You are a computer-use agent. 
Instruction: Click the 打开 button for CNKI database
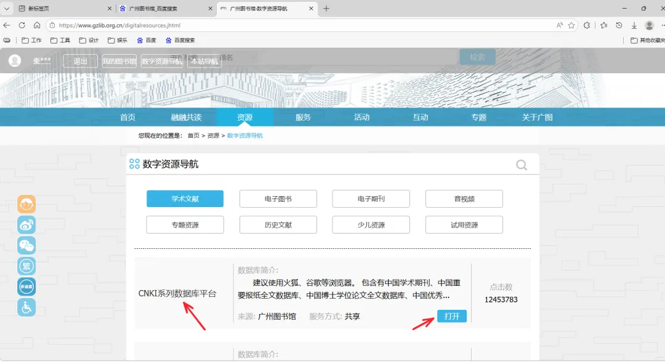(452, 317)
